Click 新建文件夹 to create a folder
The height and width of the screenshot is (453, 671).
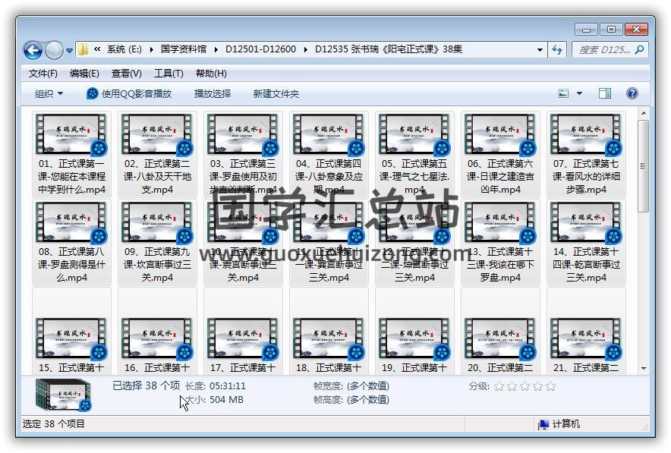point(276,93)
